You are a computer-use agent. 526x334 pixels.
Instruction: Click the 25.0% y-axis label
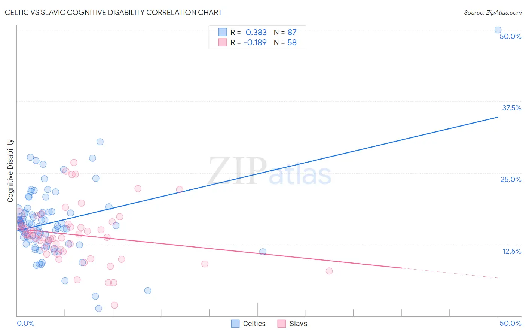coord(511,179)
